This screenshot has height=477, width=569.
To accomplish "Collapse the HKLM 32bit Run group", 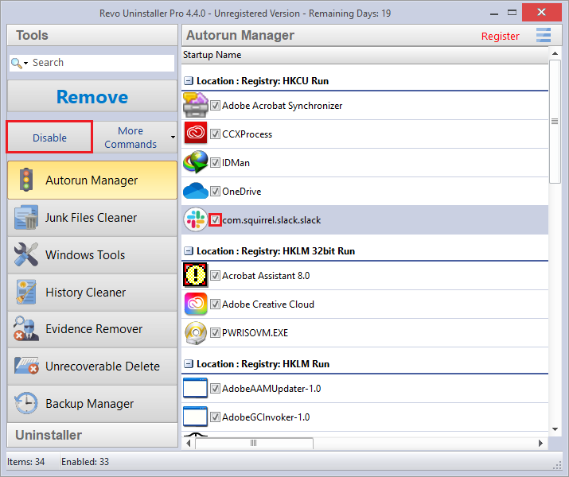I will point(189,251).
